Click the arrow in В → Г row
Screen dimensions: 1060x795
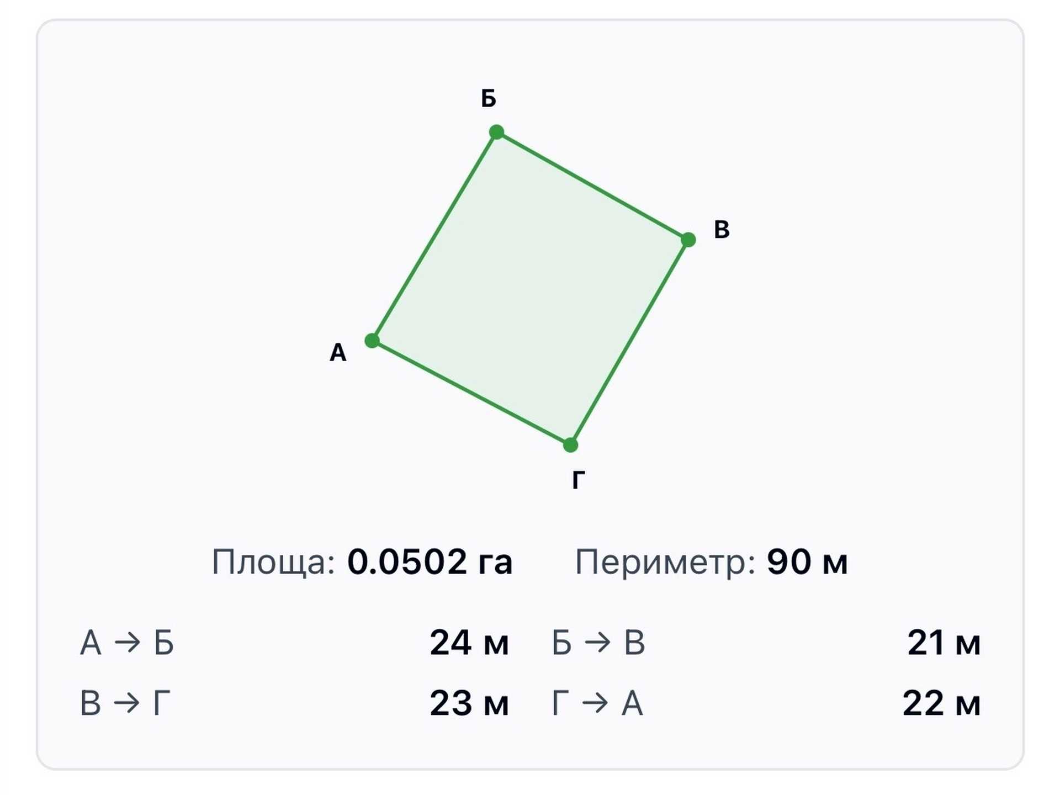[127, 703]
